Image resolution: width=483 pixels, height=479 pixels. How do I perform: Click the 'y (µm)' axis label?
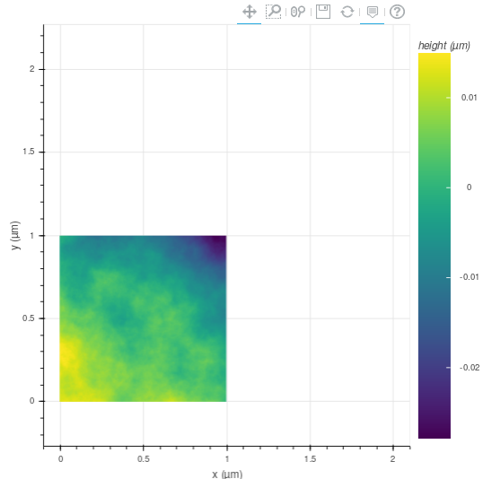[15, 236]
